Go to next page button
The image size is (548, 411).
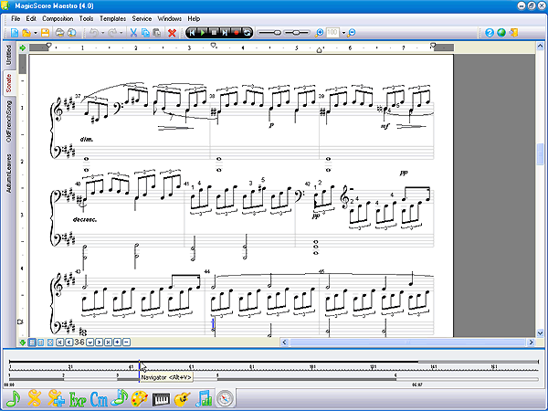click(99, 342)
